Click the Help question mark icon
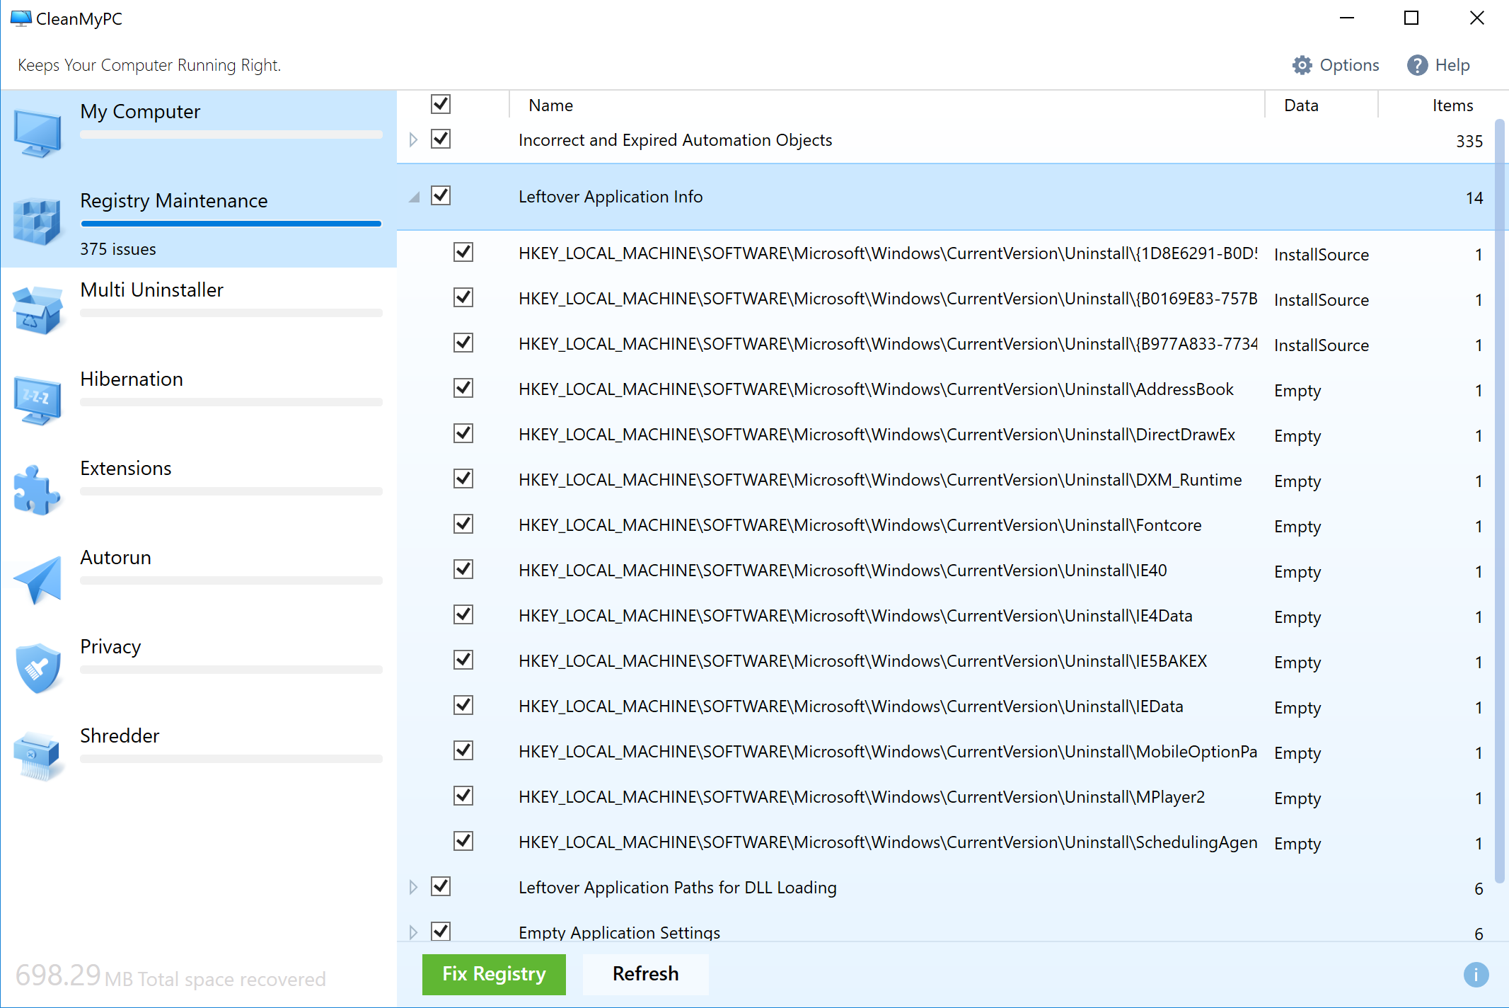Screen dimensions: 1509x1008 pos(1417,65)
